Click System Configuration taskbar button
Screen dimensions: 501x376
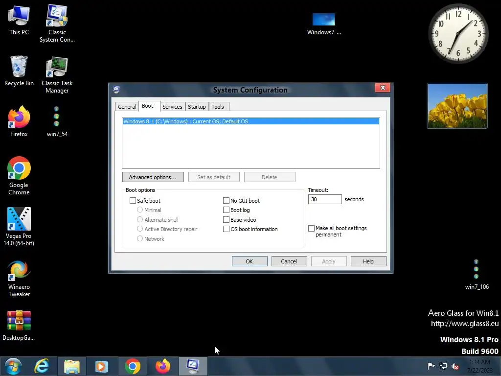(x=193, y=366)
